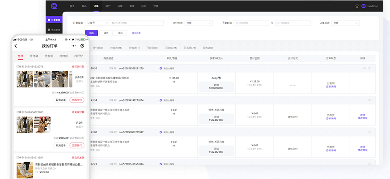The height and width of the screenshot is (179, 390).
Task: Select the phone's 待评价 tab
Action: pyautogui.click(x=79, y=56)
